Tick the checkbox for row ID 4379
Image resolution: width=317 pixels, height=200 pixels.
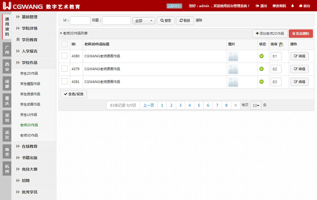(x=64, y=69)
